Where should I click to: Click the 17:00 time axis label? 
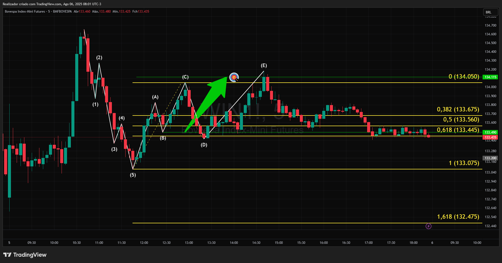point(368,243)
